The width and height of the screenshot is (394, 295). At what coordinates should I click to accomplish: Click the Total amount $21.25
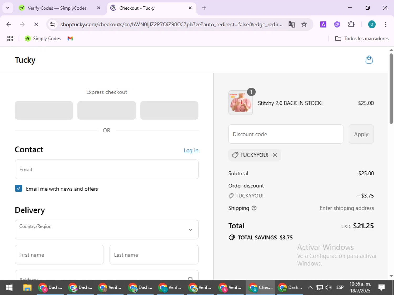pos(363,226)
